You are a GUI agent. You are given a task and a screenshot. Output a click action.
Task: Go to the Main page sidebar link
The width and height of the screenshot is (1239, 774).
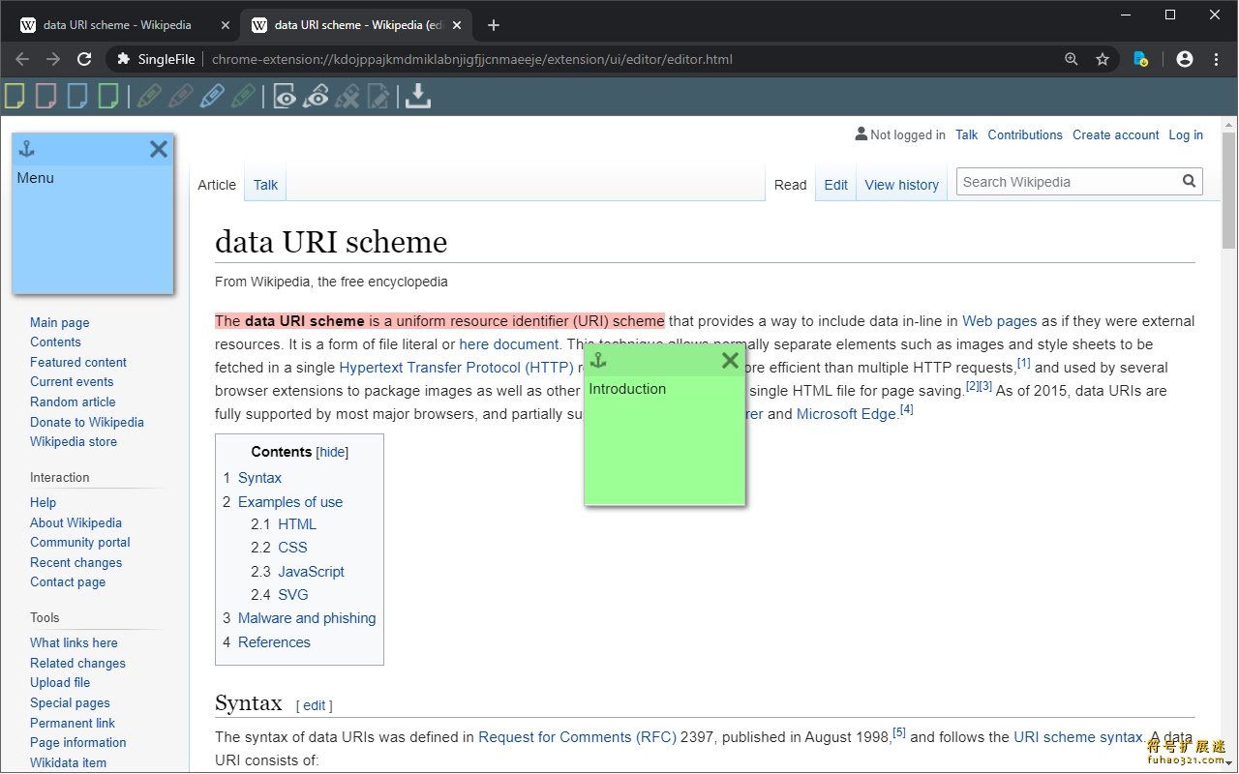(x=59, y=323)
